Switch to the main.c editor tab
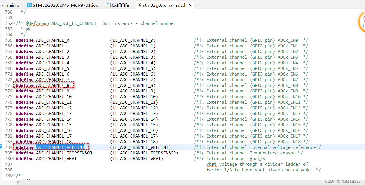This screenshot has height=186, width=365. click(x=10, y=5)
